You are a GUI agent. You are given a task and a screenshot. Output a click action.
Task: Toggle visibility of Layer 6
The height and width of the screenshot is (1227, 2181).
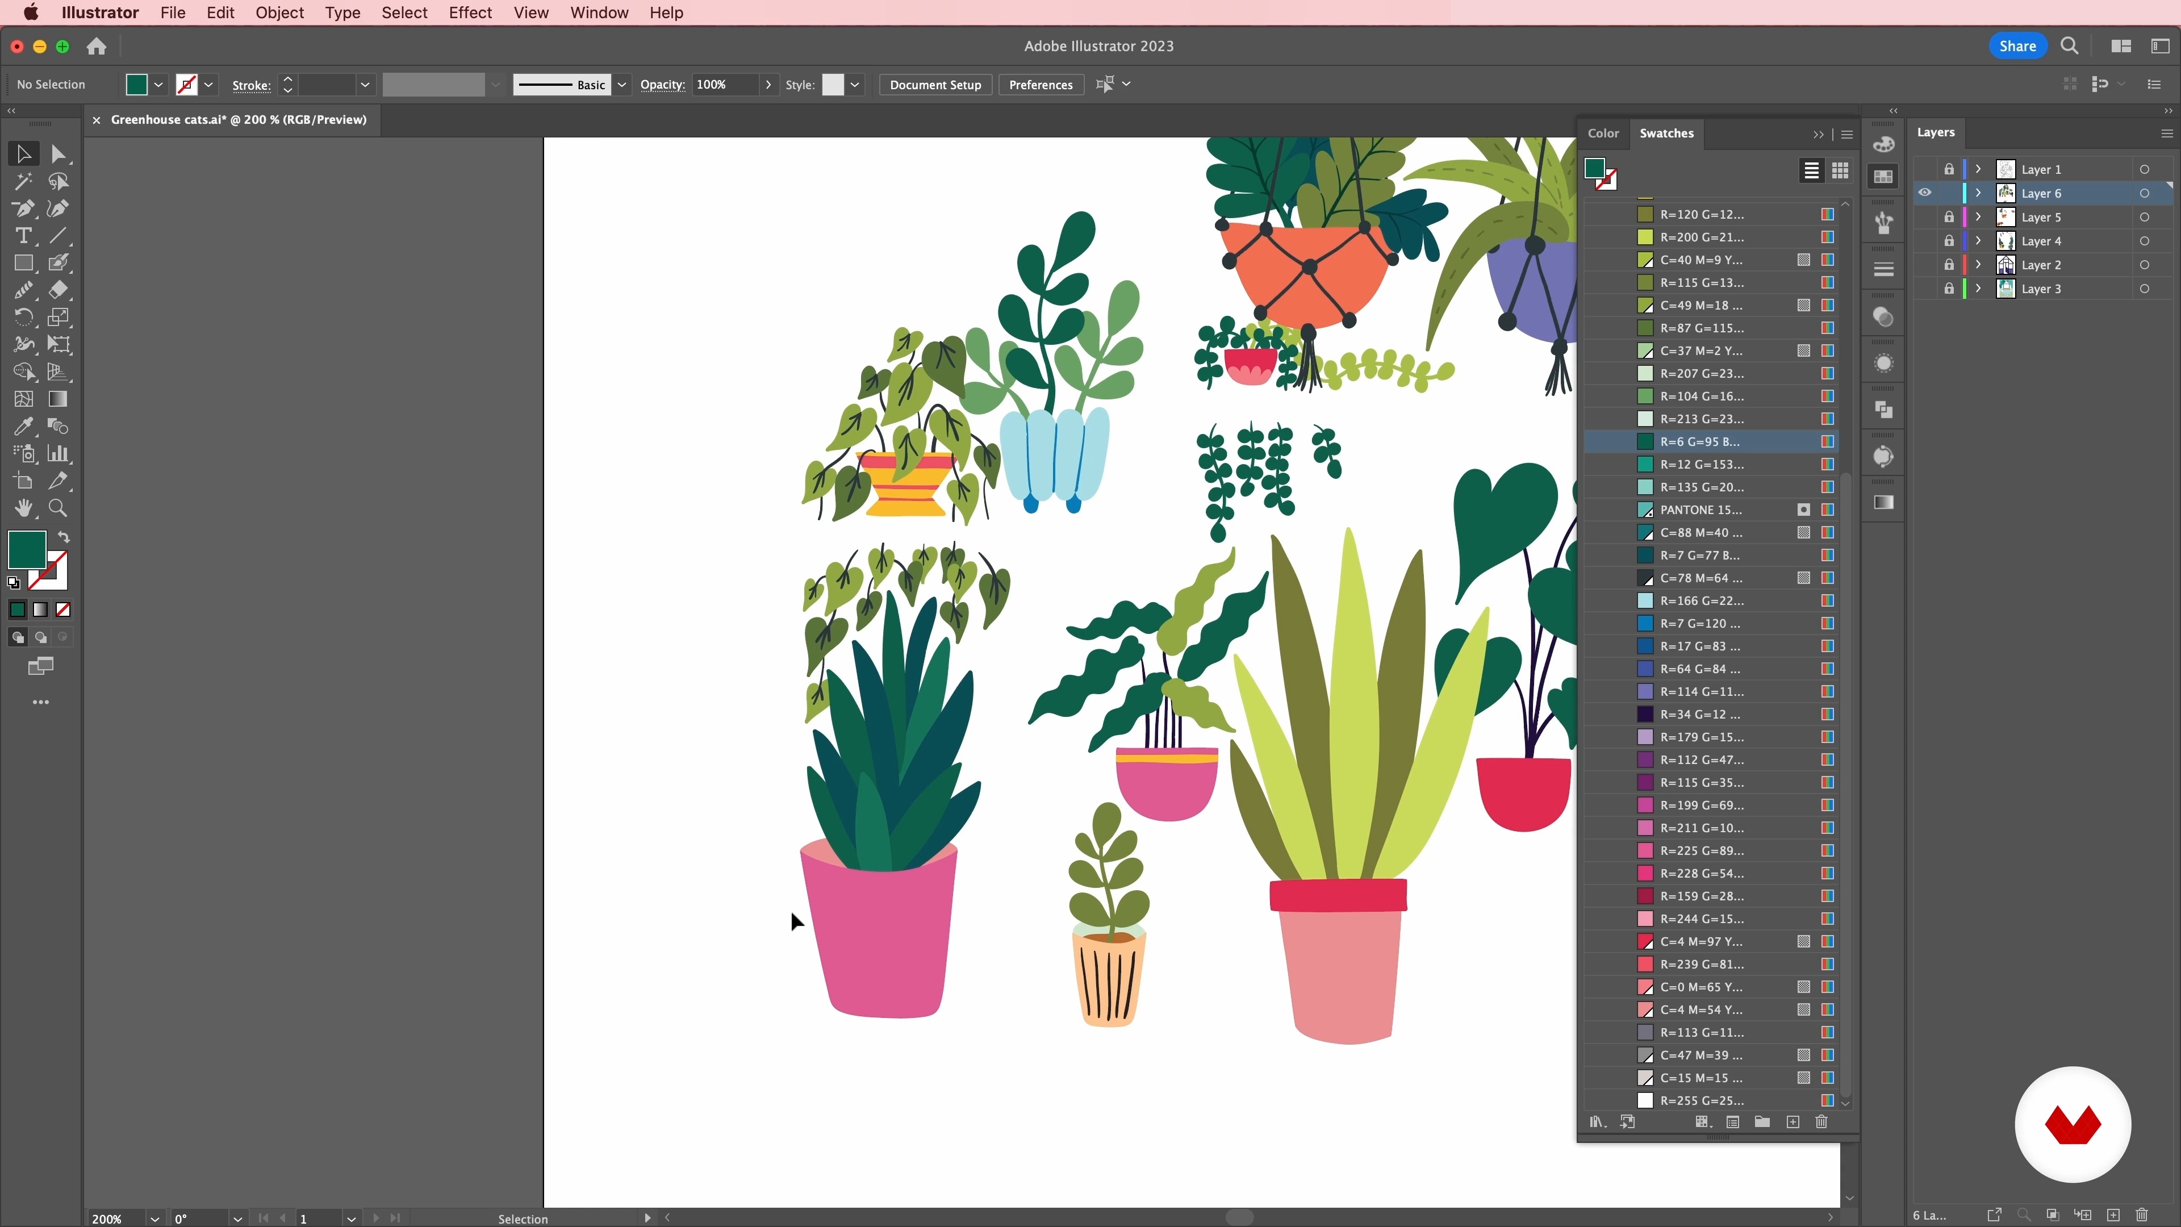(1924, 193)
